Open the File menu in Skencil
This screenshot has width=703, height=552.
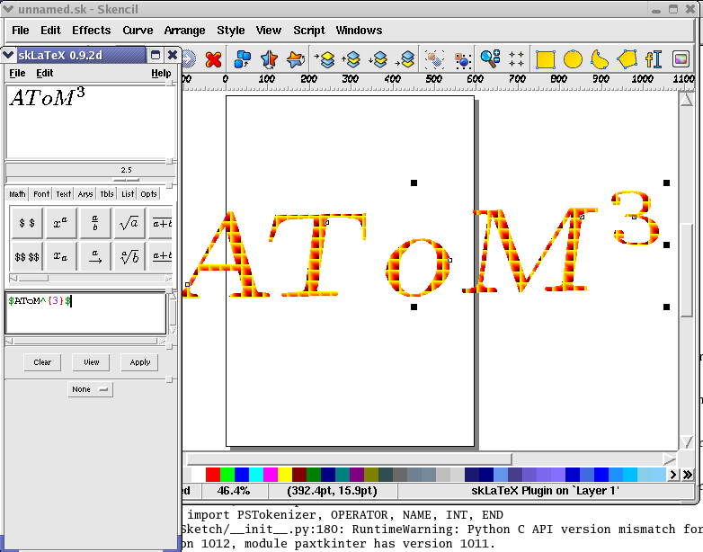tap(20, 30)
